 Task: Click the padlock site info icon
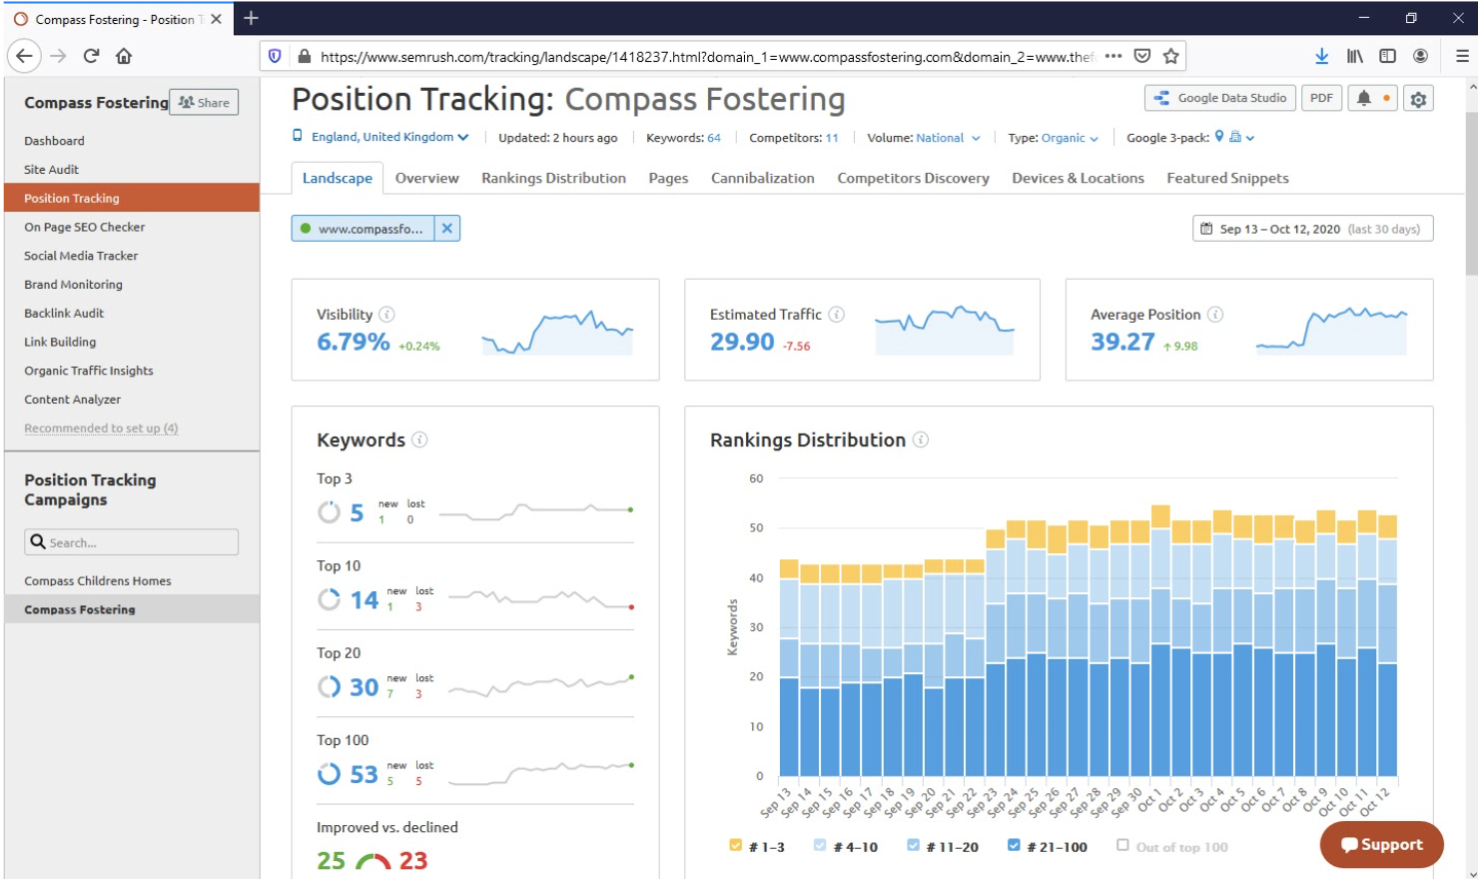[x=304, y=56]
